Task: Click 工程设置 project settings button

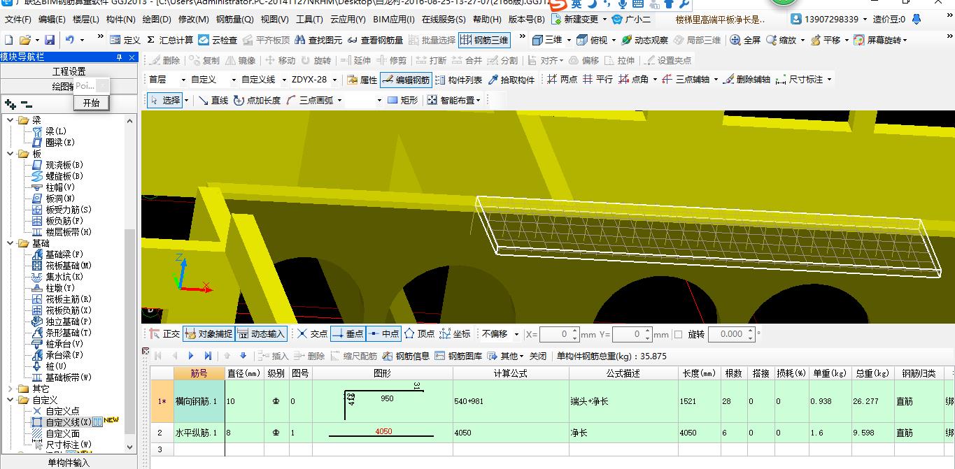Action: pyautogui.click(x=69, y=71)
